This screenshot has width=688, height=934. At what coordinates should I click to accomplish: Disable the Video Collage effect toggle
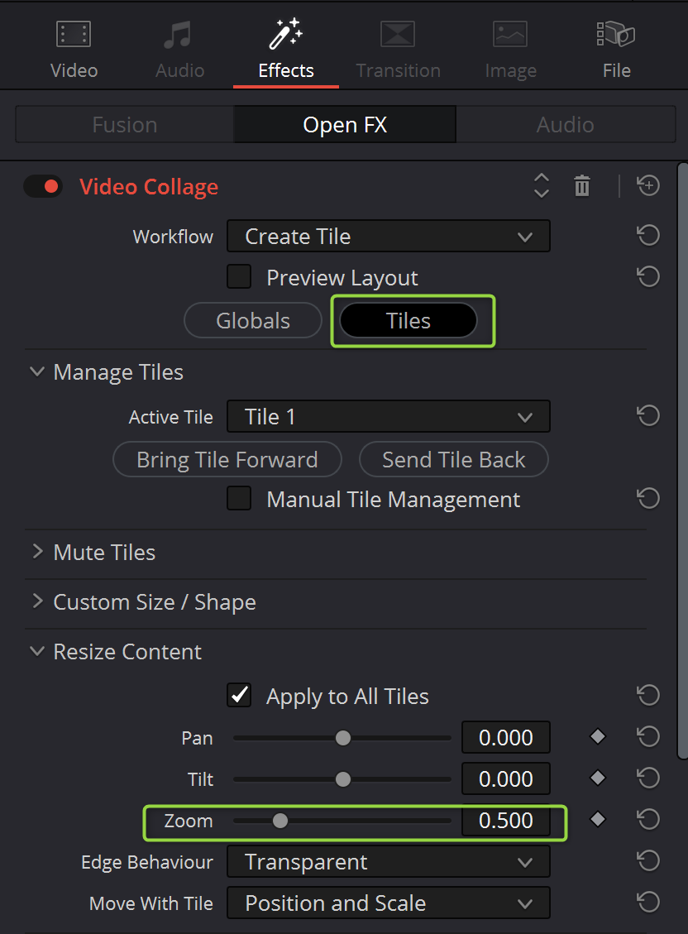43,186
